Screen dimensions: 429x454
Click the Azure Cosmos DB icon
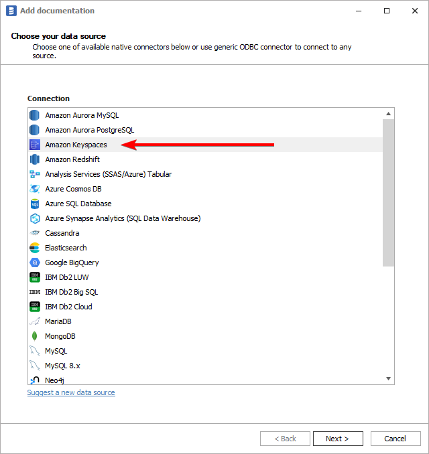(35, 189)
